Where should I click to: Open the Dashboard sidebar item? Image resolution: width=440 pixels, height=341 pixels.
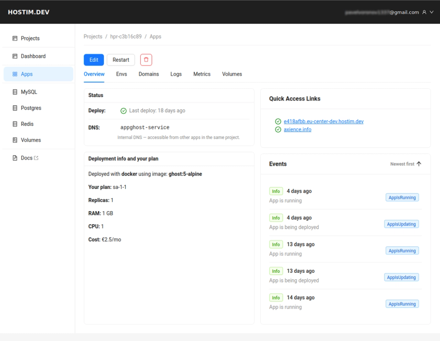(x=15, y=56)
